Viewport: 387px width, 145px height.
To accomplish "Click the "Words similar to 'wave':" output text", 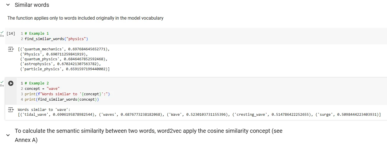I will pyautogui.click(x=44, y=110).
